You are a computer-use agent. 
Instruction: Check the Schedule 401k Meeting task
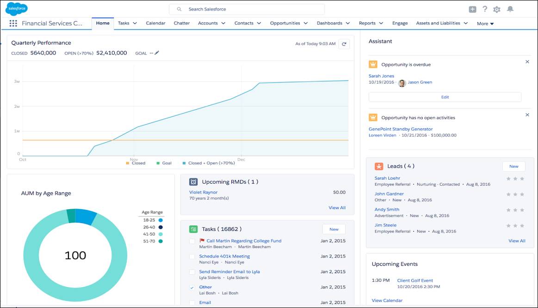[x=192, y=257]
